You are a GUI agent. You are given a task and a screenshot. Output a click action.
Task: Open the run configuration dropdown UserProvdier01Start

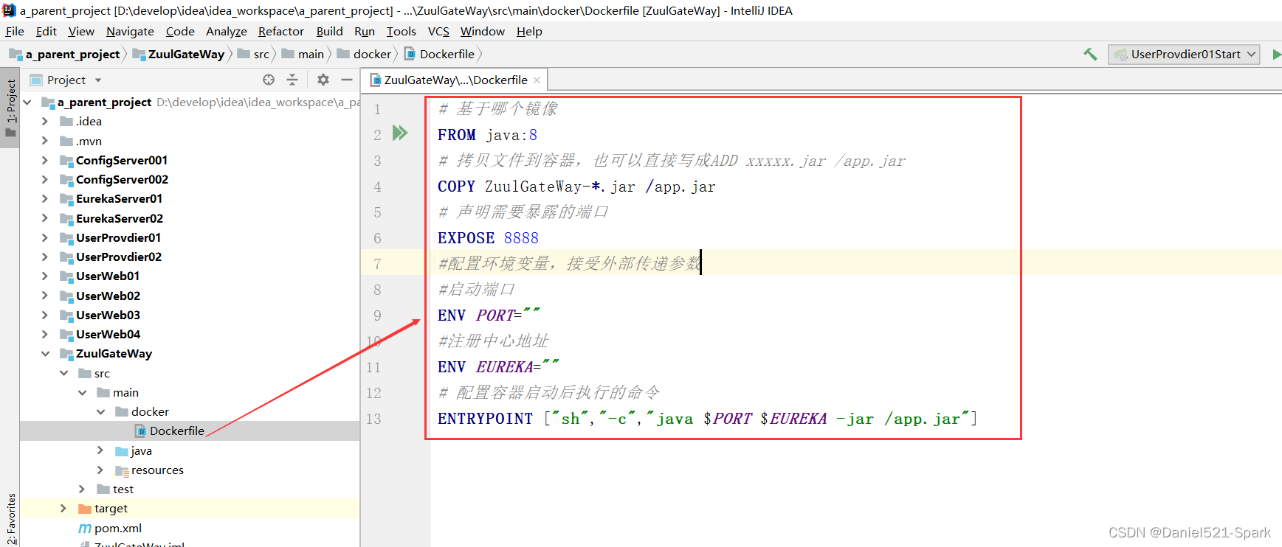1183,54
